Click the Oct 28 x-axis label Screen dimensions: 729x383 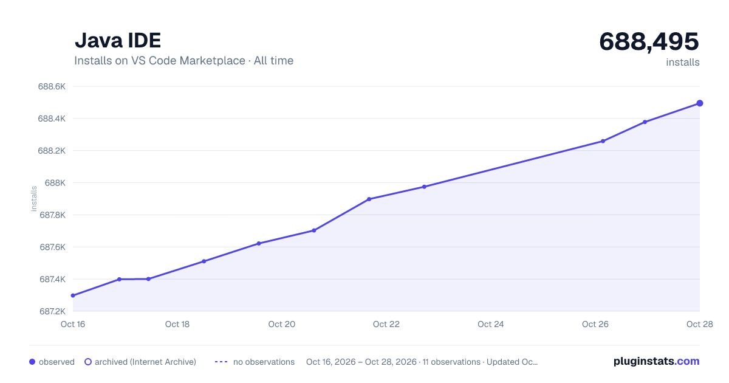coord(699,324)
